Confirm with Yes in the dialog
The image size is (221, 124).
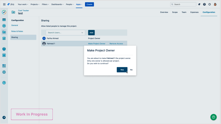(x=122, y=70)
